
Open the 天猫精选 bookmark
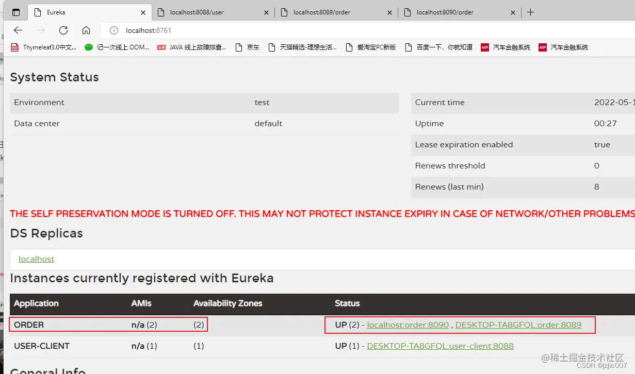point(302,47)
